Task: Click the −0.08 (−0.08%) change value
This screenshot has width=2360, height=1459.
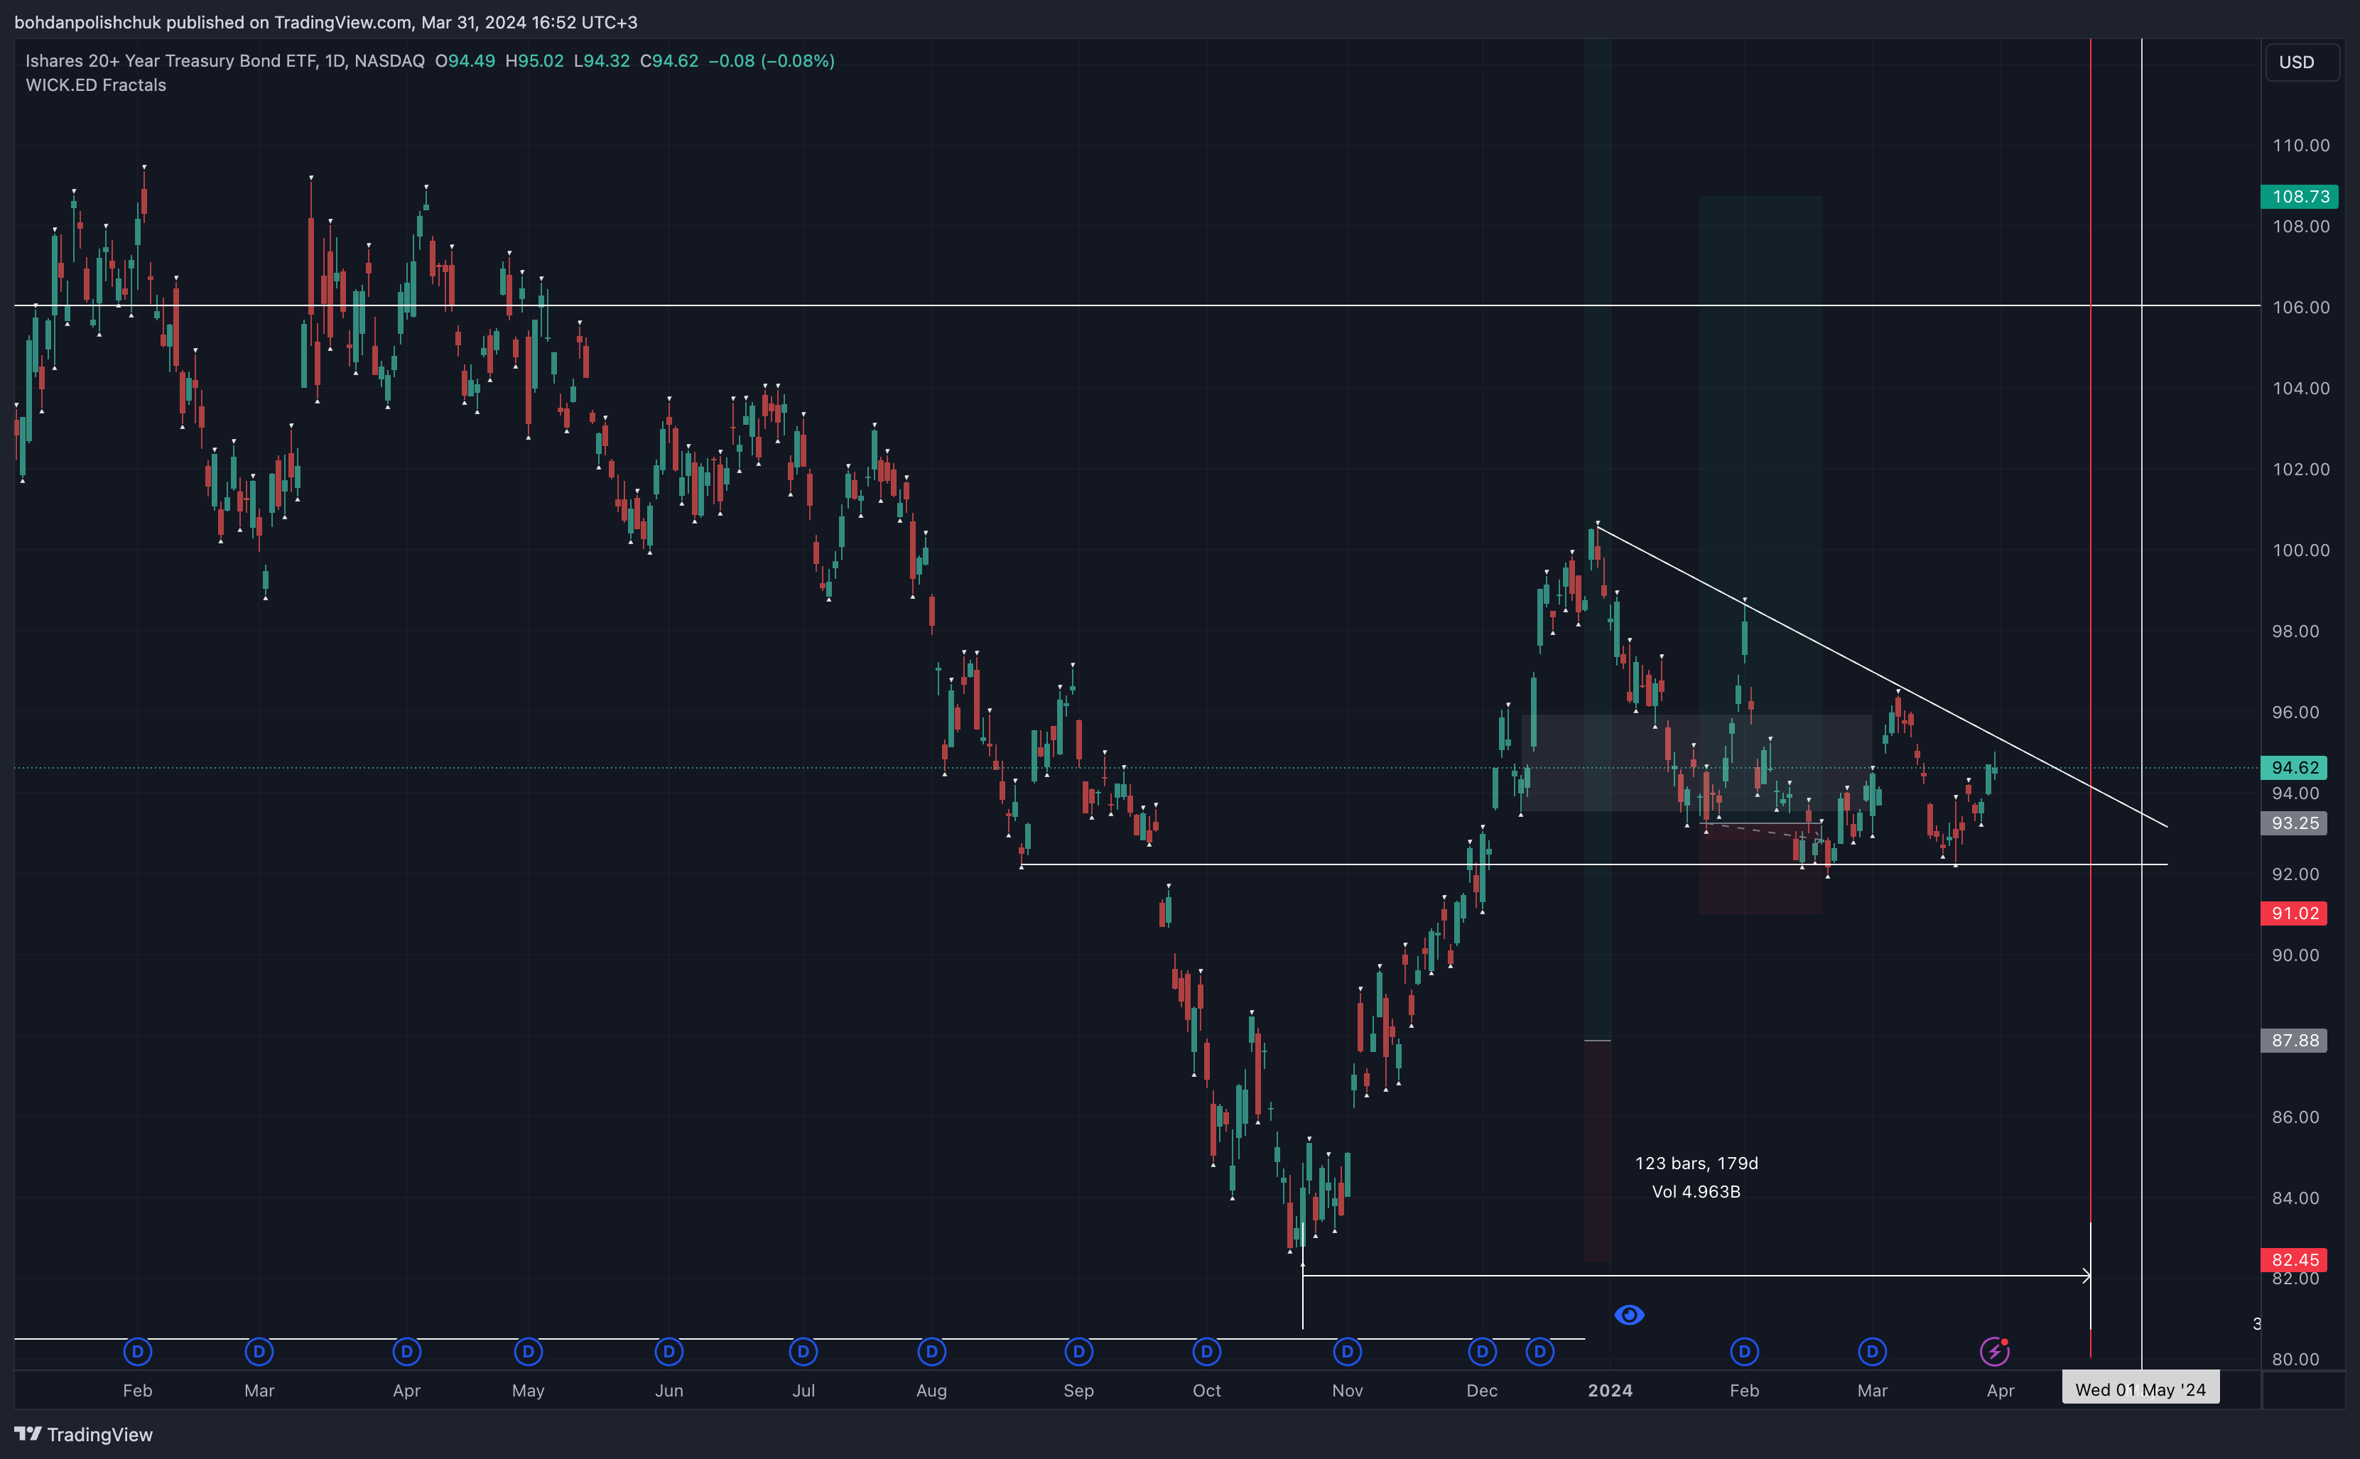Action: [771, 61]
